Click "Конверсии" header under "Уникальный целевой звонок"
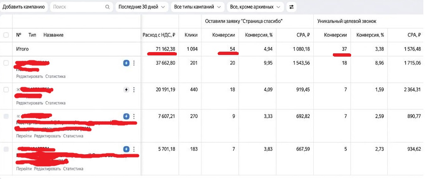Image resolution: width=425 pixels, height=179 pixels. 335,35
